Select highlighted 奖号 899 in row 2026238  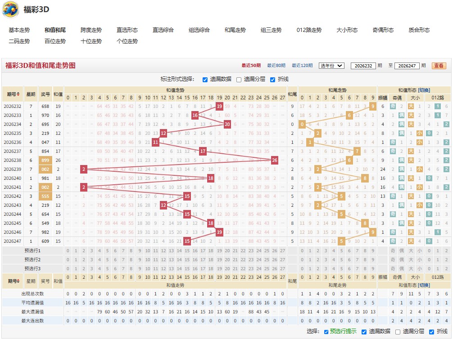pyautogui.click(x=45, y=160)
